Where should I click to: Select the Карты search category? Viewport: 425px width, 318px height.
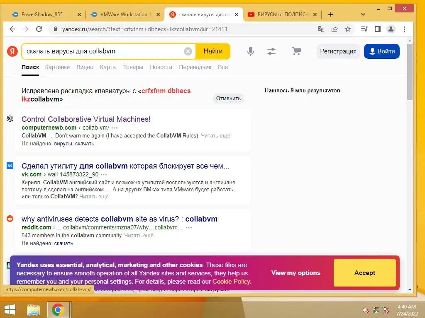(108, 67)
